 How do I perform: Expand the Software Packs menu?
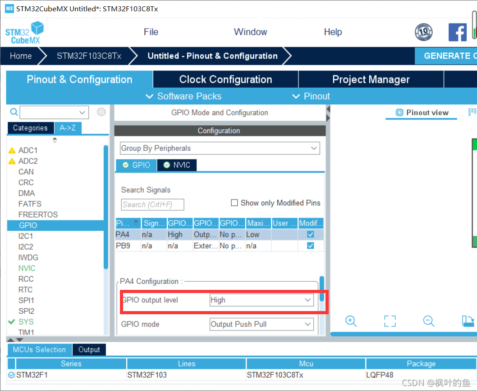(x=183, y=96)
